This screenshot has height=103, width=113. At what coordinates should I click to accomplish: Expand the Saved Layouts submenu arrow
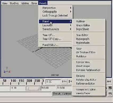coord(71,29)
